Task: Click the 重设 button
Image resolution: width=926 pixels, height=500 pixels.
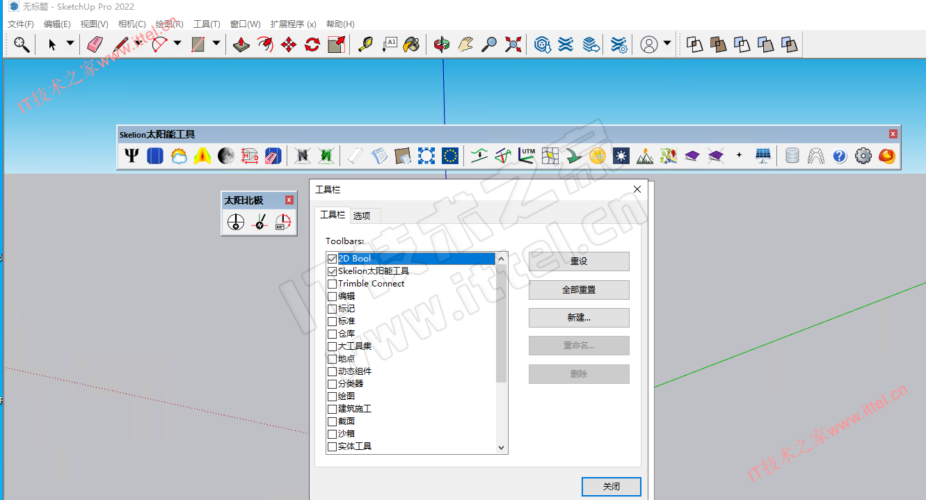Action: [579, 261]
